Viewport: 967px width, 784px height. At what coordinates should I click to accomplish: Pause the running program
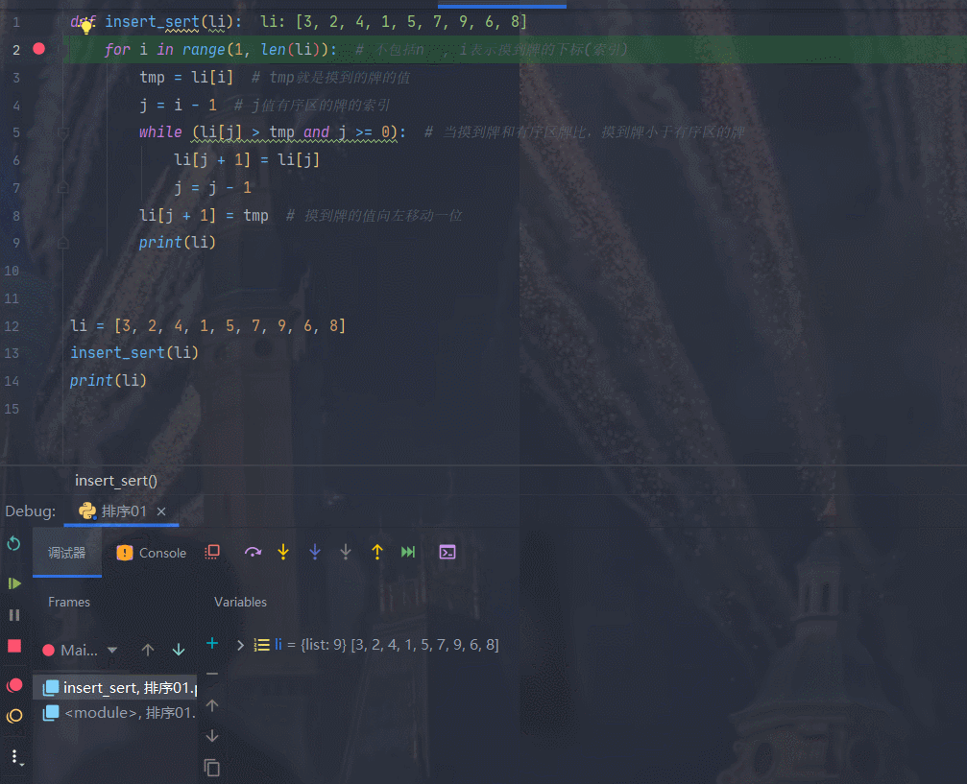14,614
